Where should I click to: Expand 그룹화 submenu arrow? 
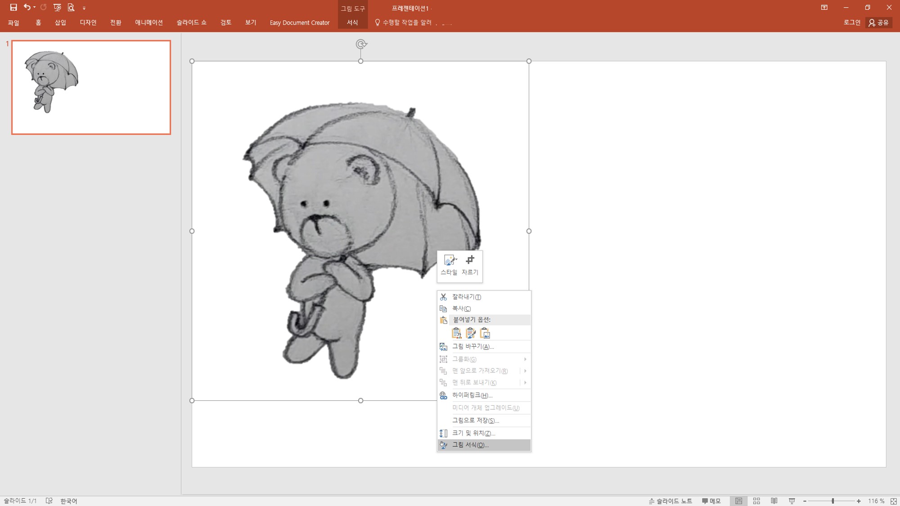pos(525,359)
